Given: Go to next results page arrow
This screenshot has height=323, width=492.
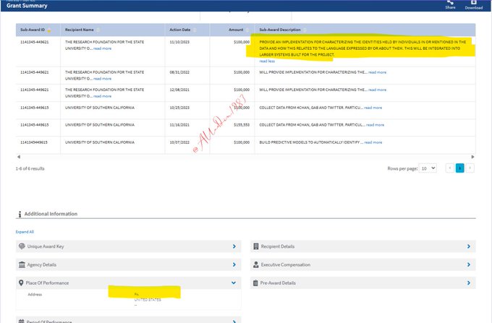Looking at the screenshot, I should coord(470,168).
